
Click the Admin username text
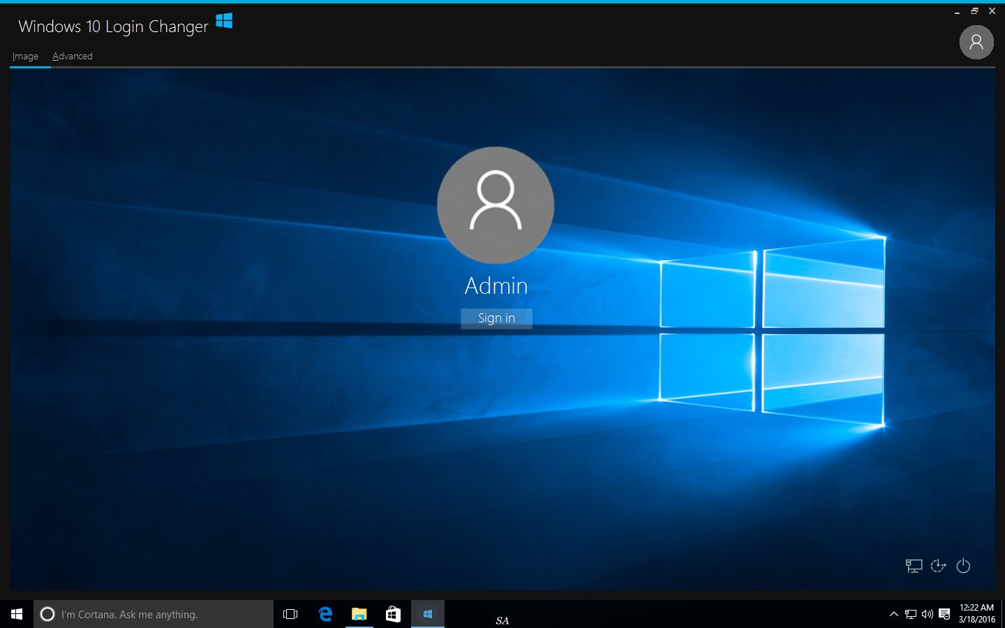coord(496,286)
